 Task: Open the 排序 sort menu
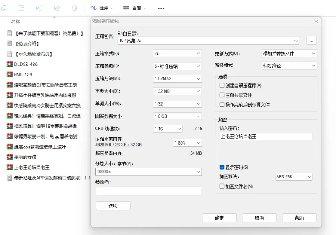tap(102, 8)
